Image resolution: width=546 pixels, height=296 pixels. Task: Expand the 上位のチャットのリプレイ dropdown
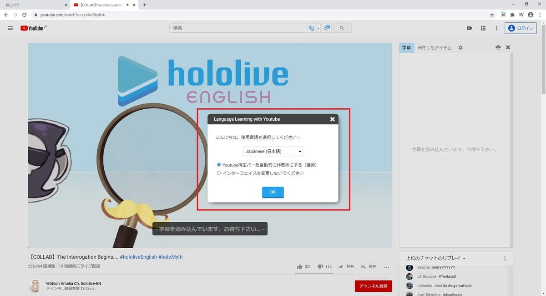click(435, 258)
